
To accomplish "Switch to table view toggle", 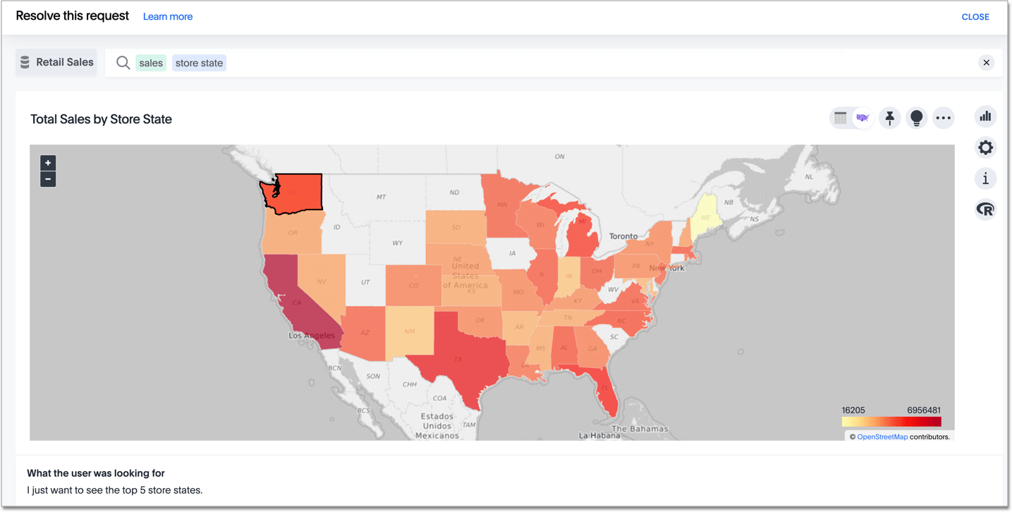I will [840, 118].
